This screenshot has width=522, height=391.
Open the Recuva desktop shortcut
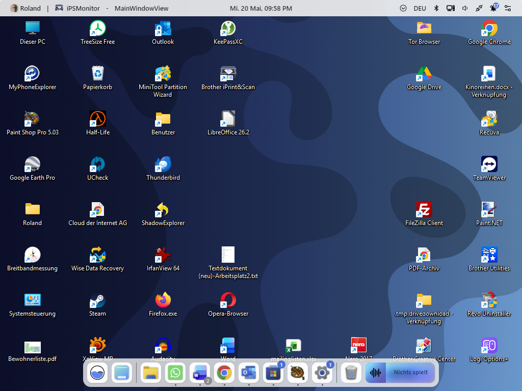pos(489,123)
